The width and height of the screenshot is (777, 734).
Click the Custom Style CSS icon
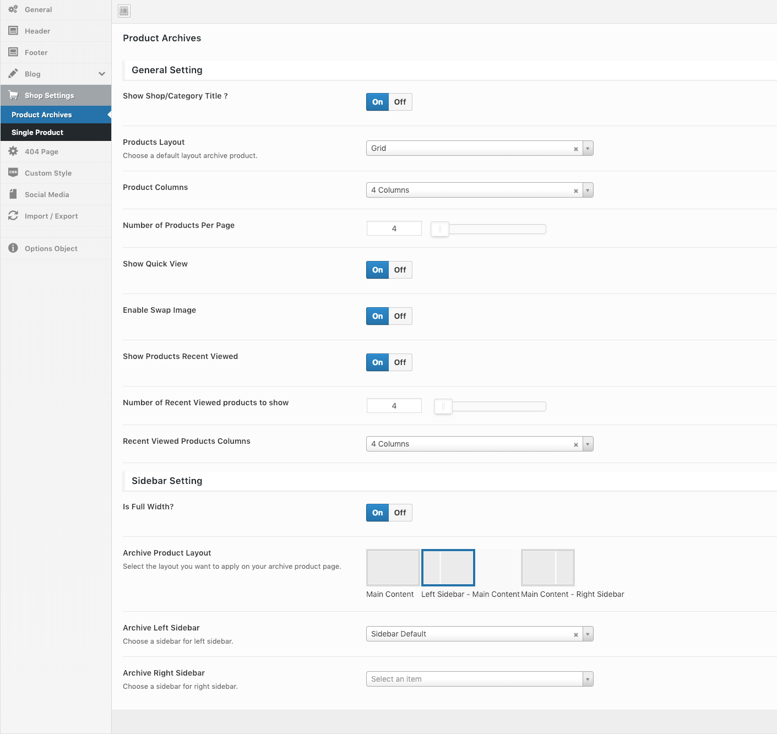pos(13,172)
